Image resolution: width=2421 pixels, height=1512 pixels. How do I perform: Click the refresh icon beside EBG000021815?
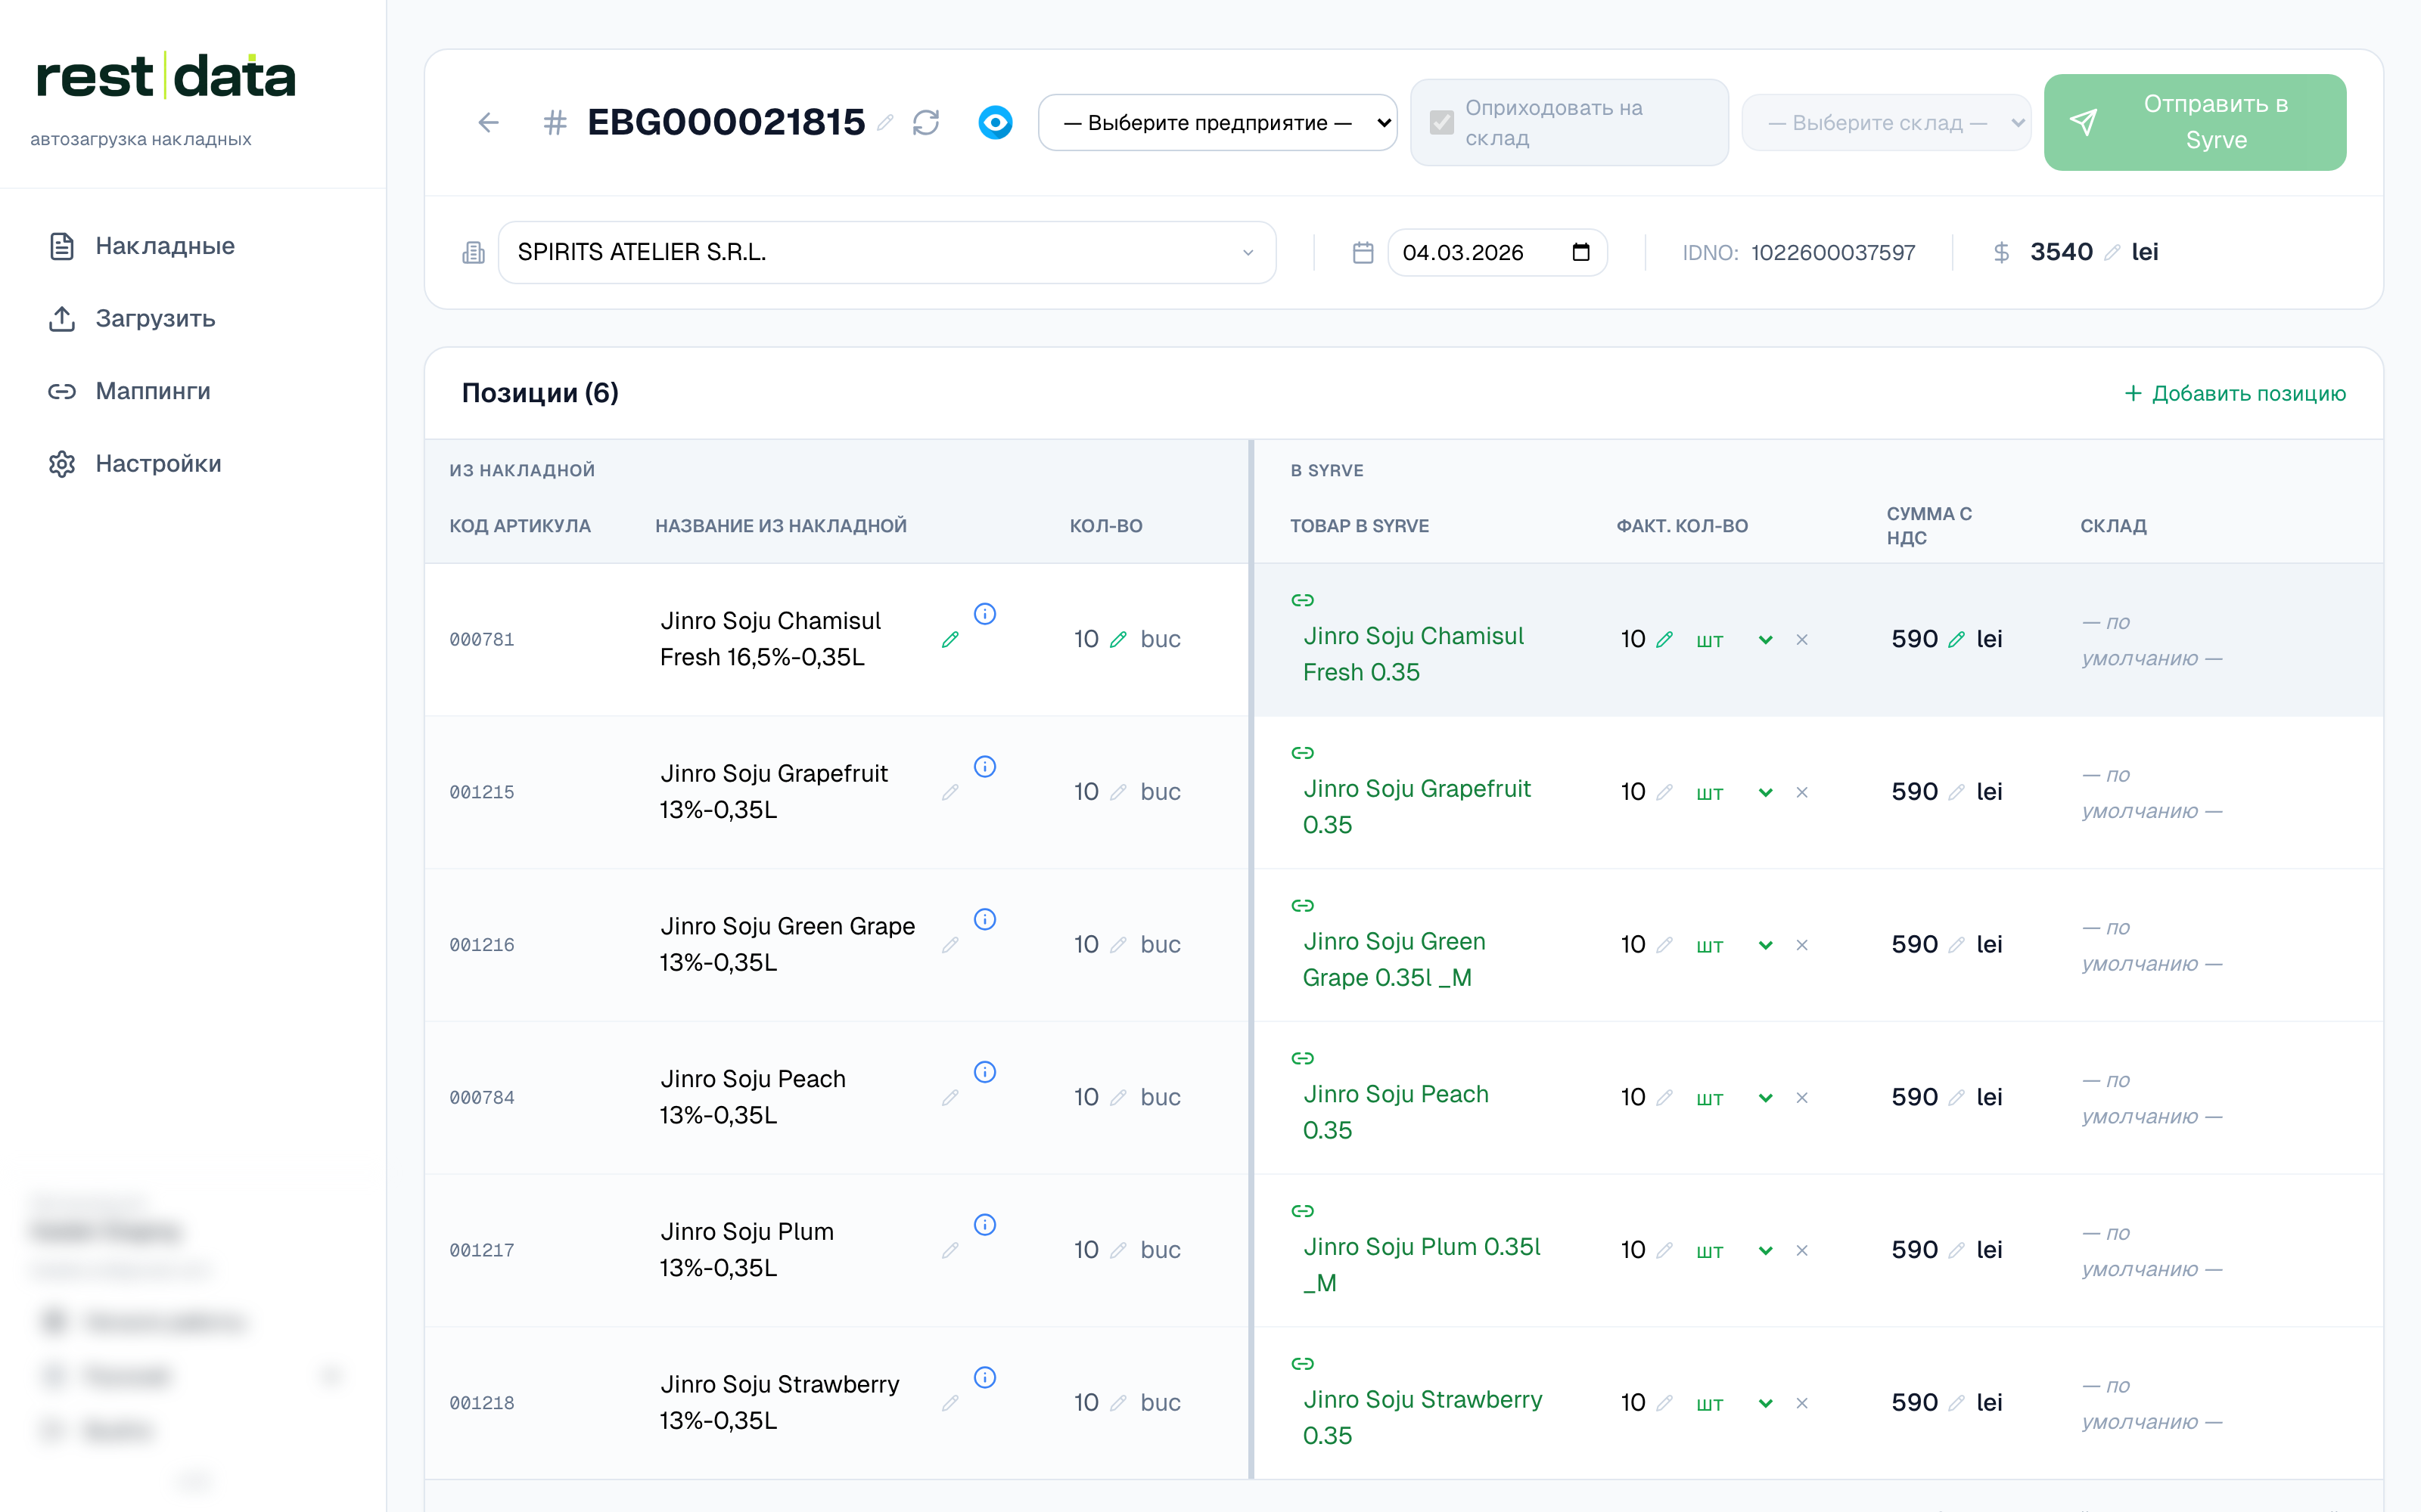tap(926, 123)
